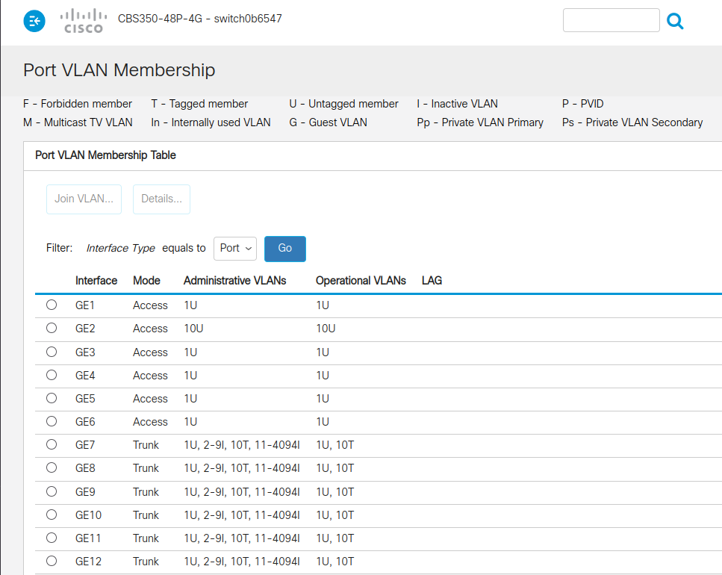
Task: Pick the GE5 interface radio button
Action: (x=52, y=398)
